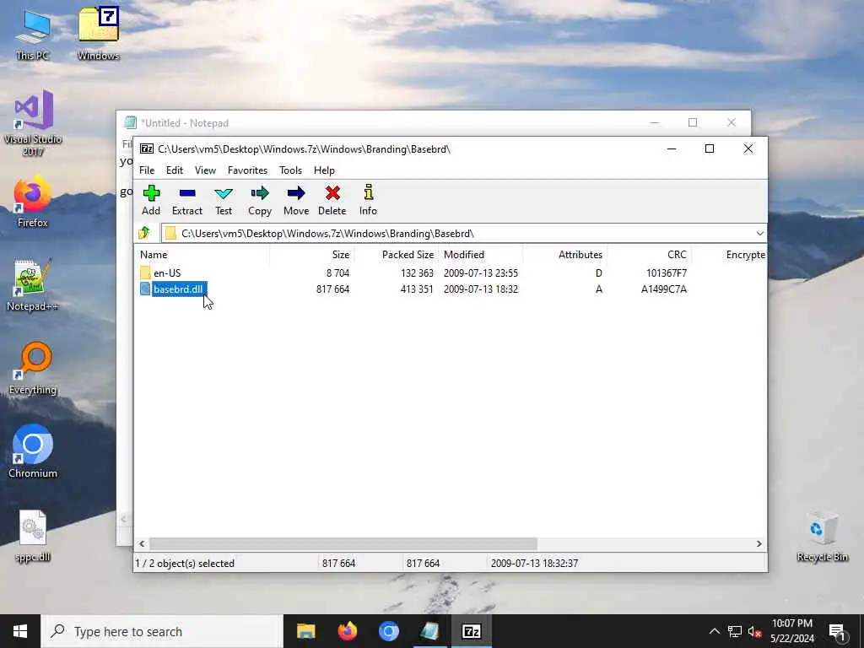Image resolution: width=864 pixels, height=648 pixels.
Task: Select the Chromium desktop shortcut
Action: pyautogui.click(x=33, y=452)
